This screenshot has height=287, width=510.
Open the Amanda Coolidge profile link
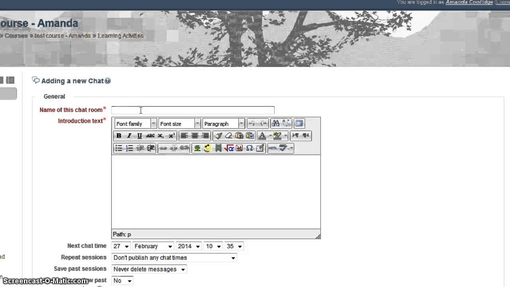coord(469,2)
